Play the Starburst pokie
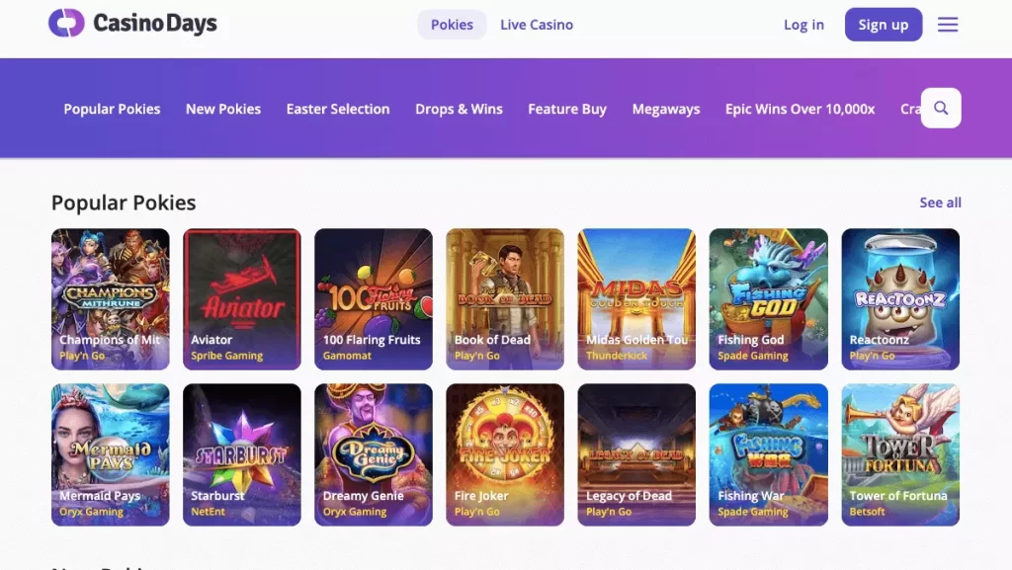This screenshot has width=1012, height=570. [x=242, y=453]
